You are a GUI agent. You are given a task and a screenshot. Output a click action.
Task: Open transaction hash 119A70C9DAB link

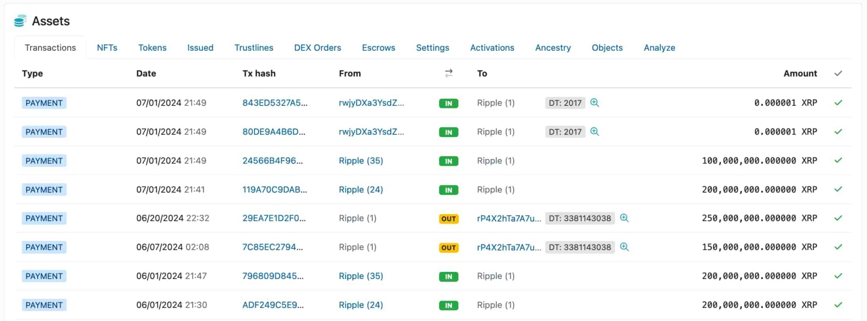tap(274, 190)
